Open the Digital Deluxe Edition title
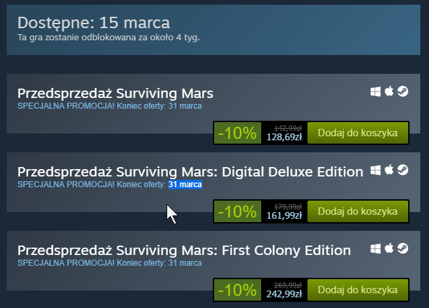Image resolution: width=429 pixels, height=308 pixels. (x=190, y=172)
